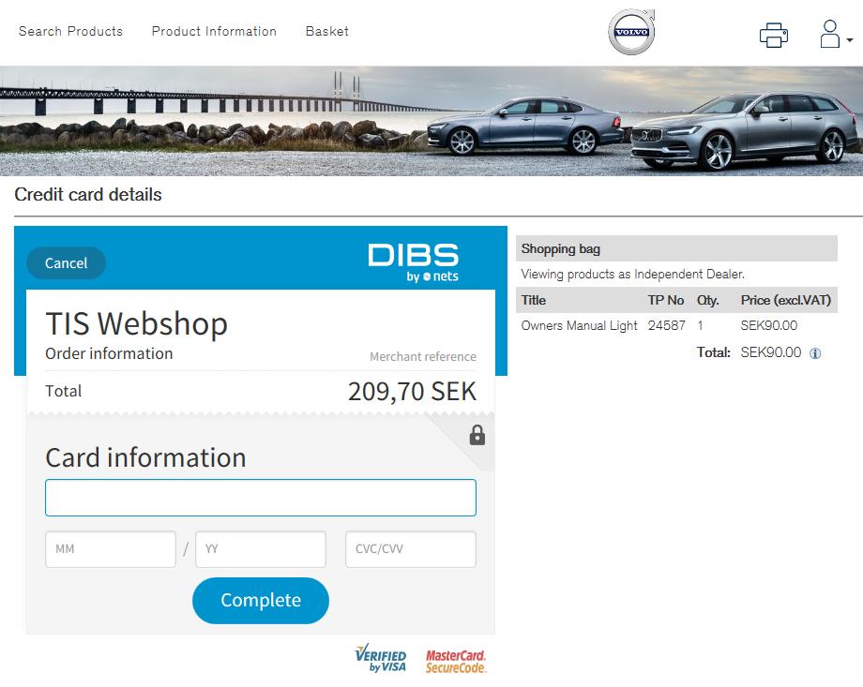
Task: Go to the Basket menu item
Action: [x=327, y=31]
